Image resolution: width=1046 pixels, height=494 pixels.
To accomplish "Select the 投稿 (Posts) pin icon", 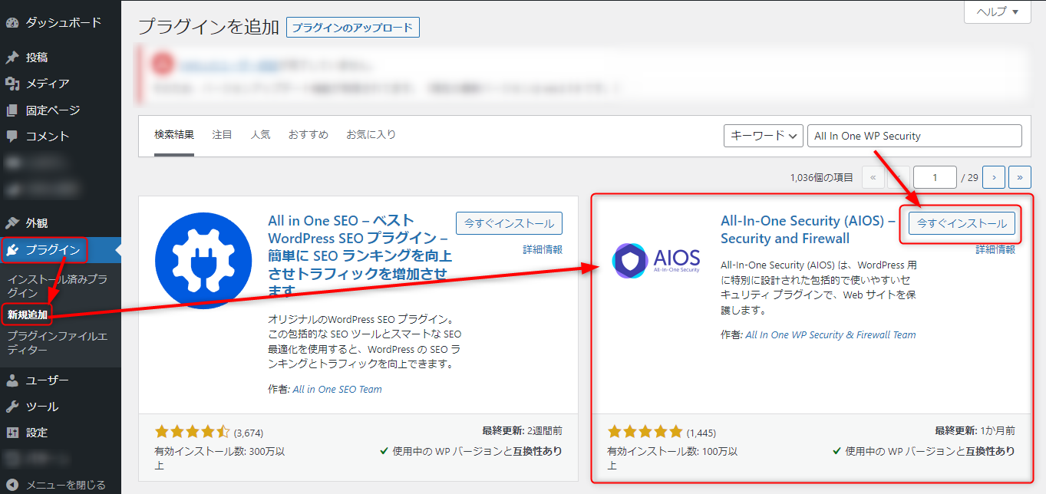I will (12, 57).
